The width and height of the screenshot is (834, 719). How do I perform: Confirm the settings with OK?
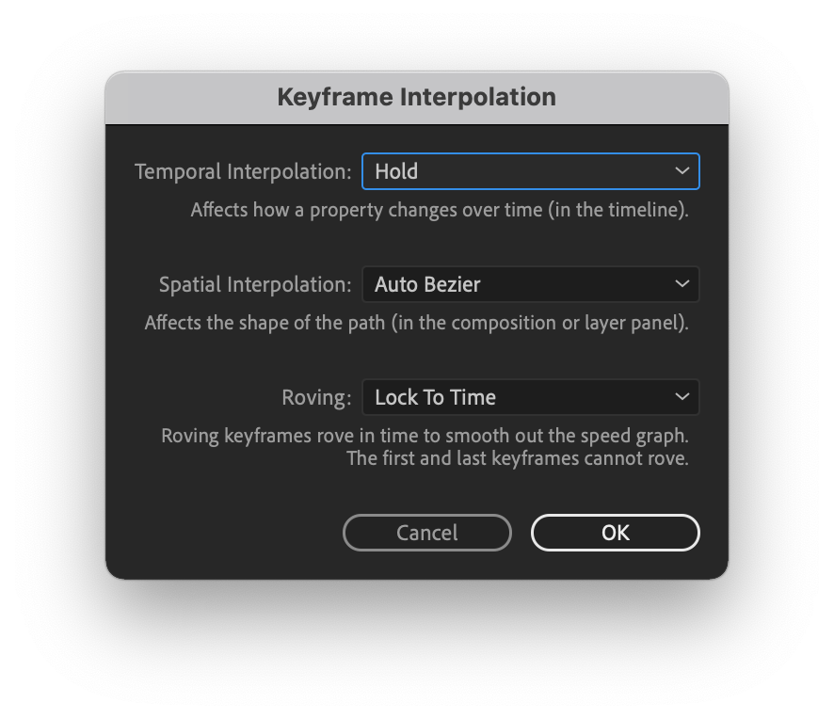click(x=616, y=533)
